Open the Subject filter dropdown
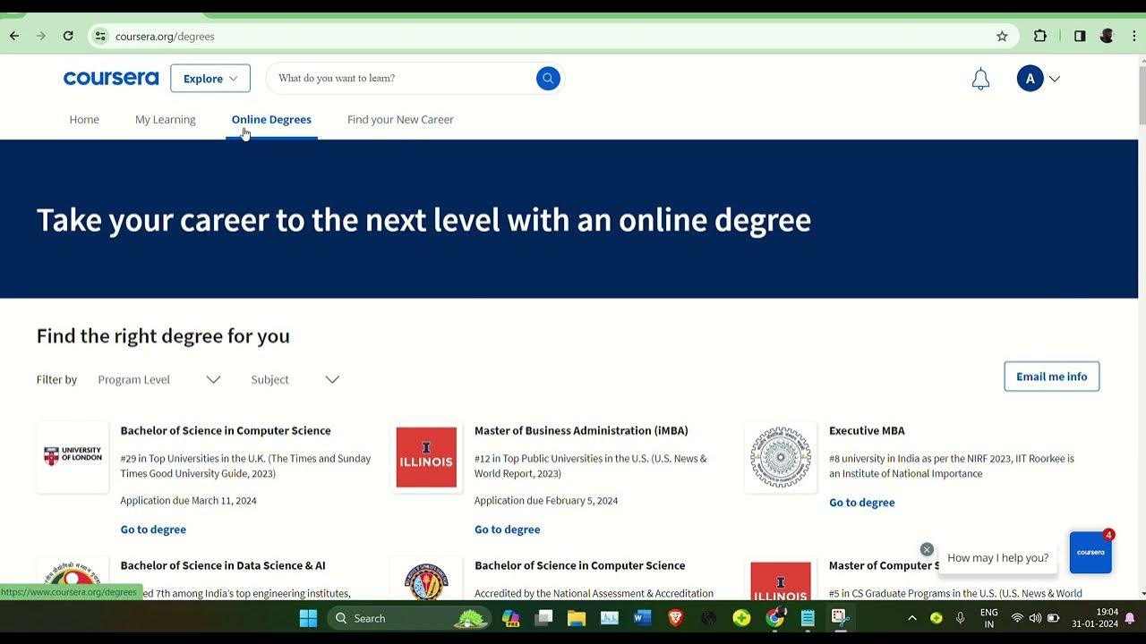Image resolution: width=1146 pixels, height=644 pixels. pyautogui.click(x=295, y=379)
